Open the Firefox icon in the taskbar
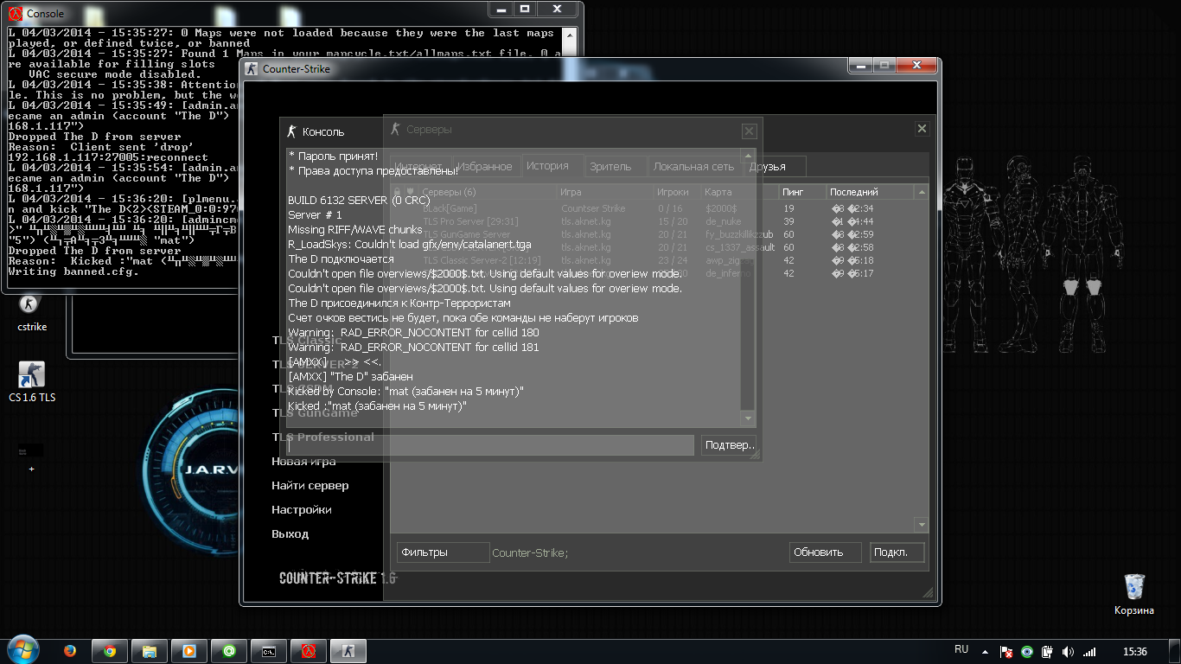 coord(70,651)
